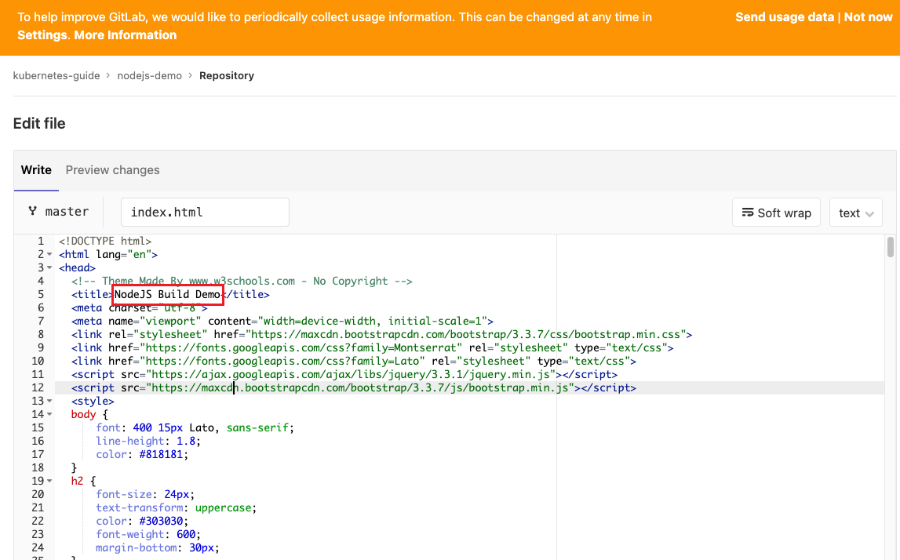Switch to the Write tab
This screenshot has height=560, width=900.
coord(36,170)
